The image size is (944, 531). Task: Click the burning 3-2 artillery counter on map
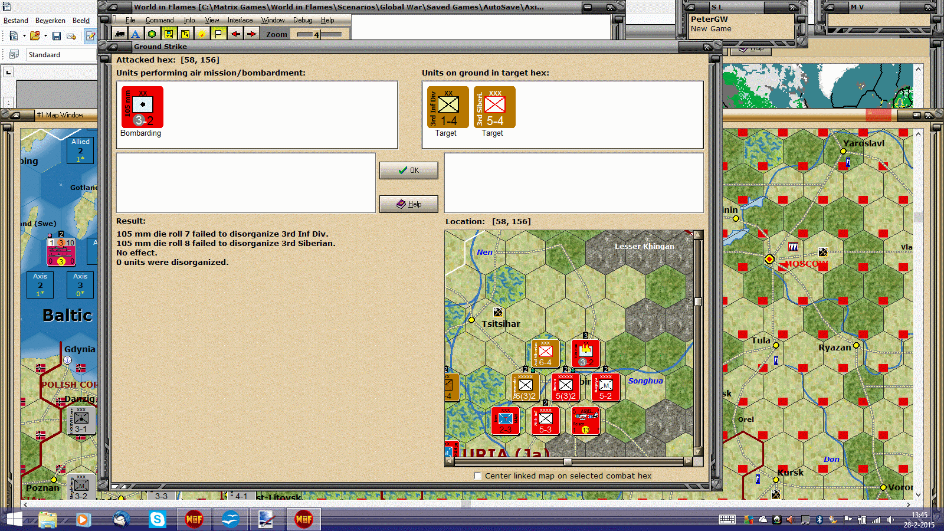585,353
